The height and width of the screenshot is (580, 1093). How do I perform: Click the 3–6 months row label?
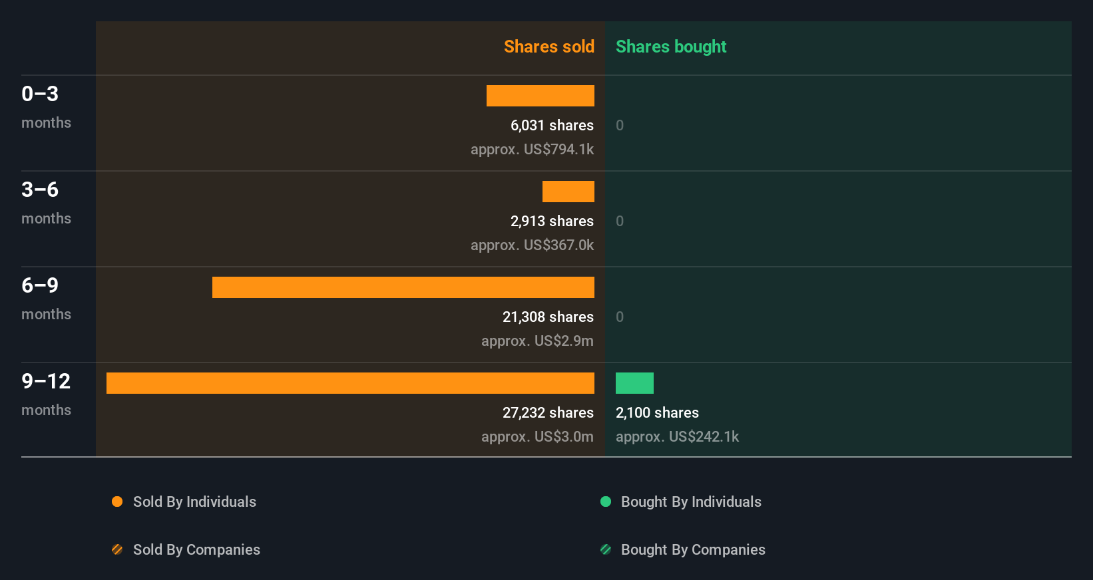[x=46, y=203]
